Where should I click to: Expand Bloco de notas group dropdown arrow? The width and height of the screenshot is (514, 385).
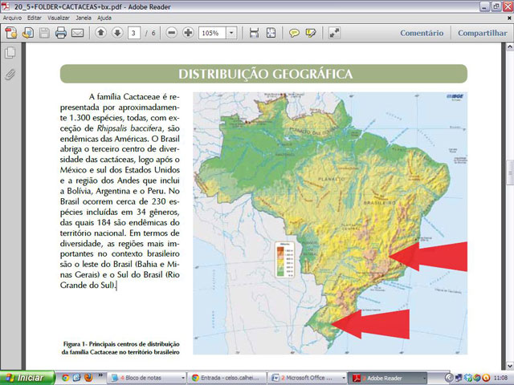tap(183, 379)
